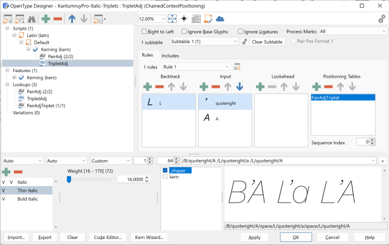The height and width of the screenshot is (245, 389).
Task: Open the Subtable 1 (1) dropdown
Action: [x=201, y=42]
